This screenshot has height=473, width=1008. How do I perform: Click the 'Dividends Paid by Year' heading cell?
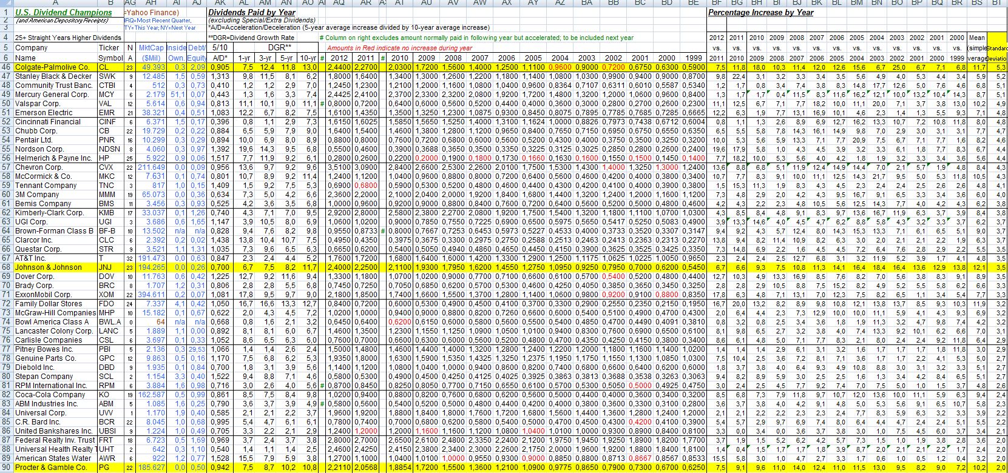(x=252, y=12)
